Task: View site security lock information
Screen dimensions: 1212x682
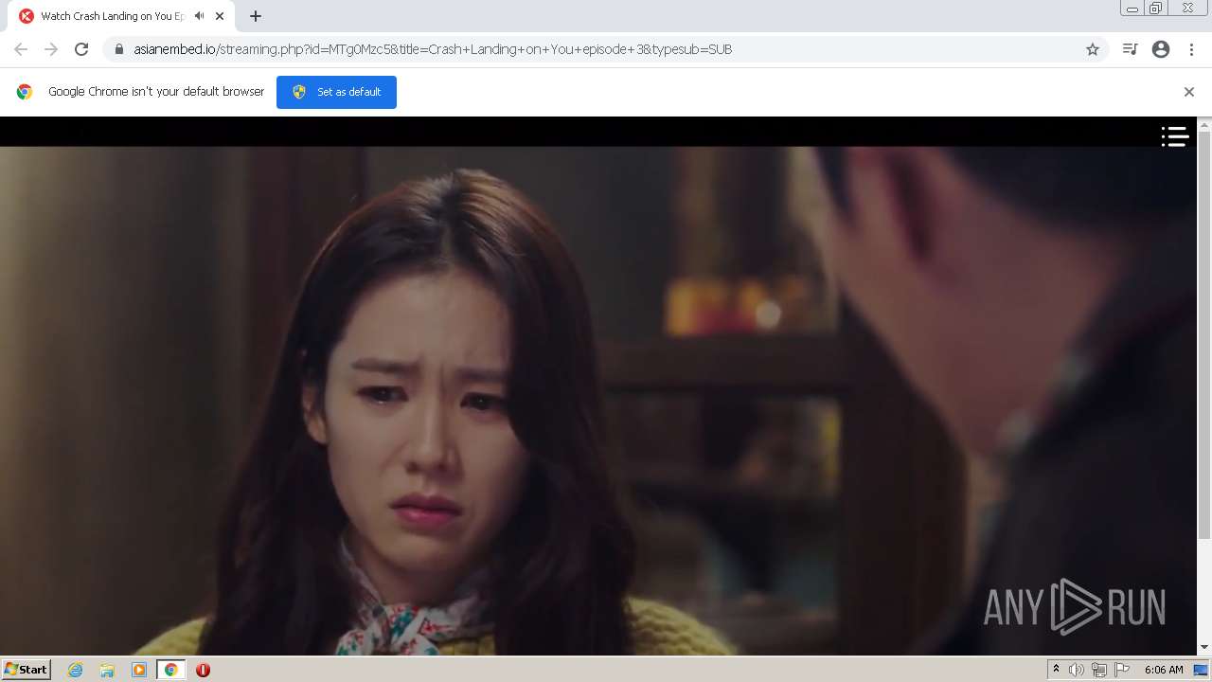Action: coord(119,49)
